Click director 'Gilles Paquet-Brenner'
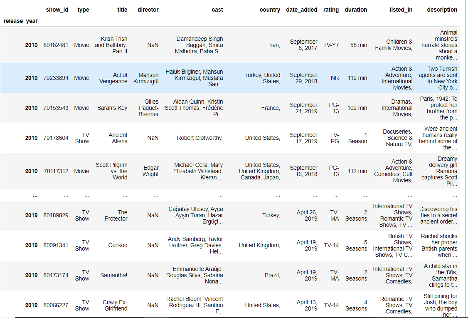Image resolution: width=468 pixels, height=318 pixels. (x=149, y=108)
